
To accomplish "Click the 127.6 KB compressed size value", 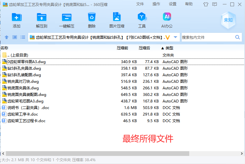I will (151, 75).
